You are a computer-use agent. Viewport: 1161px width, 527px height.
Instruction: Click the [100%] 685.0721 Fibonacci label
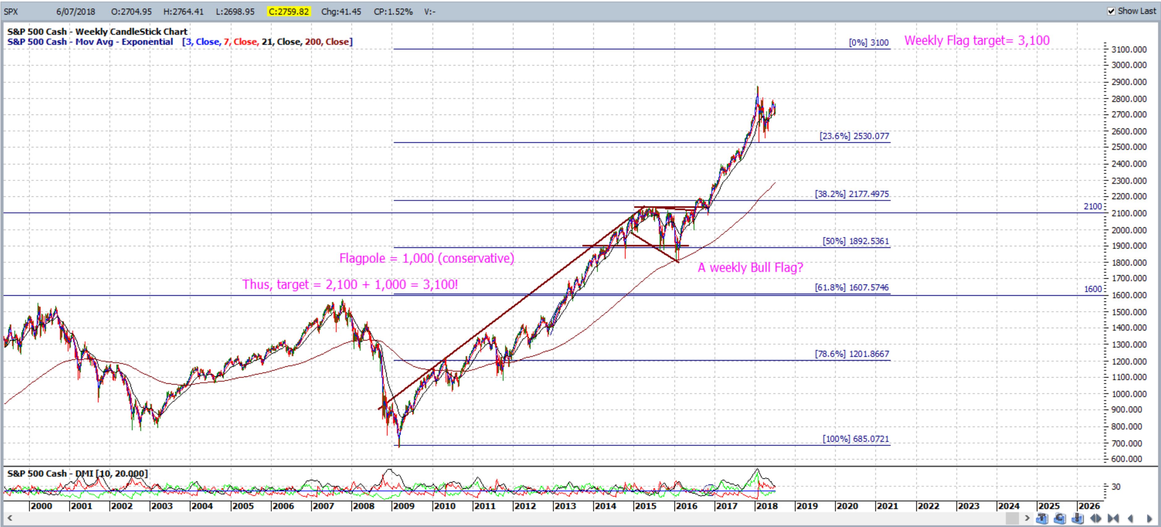tap(856, 439)
